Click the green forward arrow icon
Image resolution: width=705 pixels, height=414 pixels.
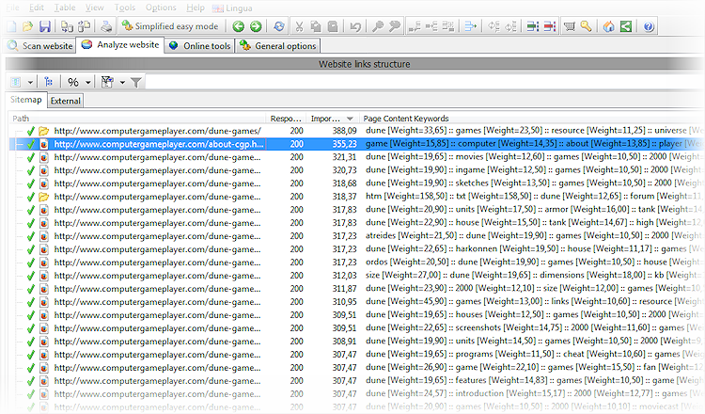(x=256, y=26)
